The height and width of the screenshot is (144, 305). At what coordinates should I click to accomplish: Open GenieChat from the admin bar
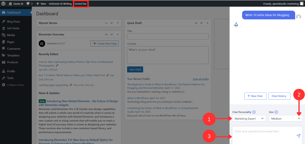(x=80, y=4)
